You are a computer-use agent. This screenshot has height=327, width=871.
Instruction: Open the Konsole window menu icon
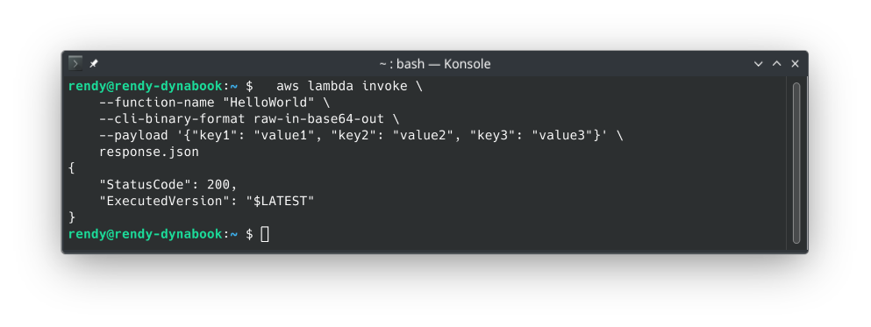75,63
